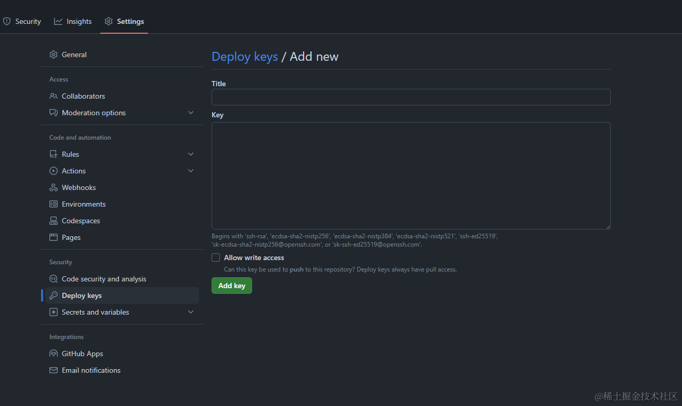
Task: Select Deploy keys in sidebar
Action: [122, 295]
